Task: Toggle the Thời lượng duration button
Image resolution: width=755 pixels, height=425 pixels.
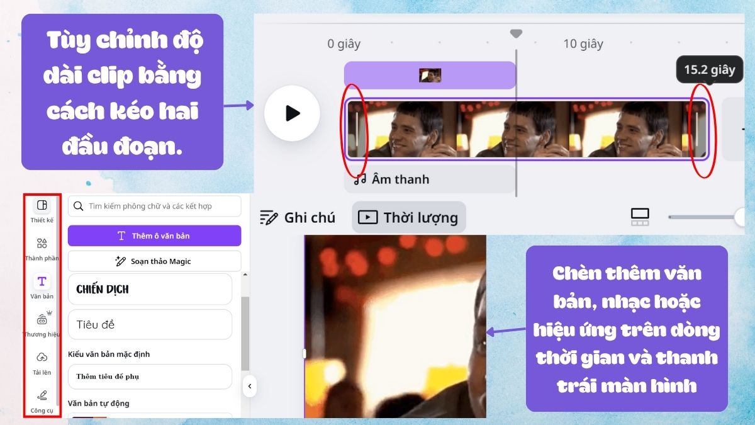Action: pos(408,217)
